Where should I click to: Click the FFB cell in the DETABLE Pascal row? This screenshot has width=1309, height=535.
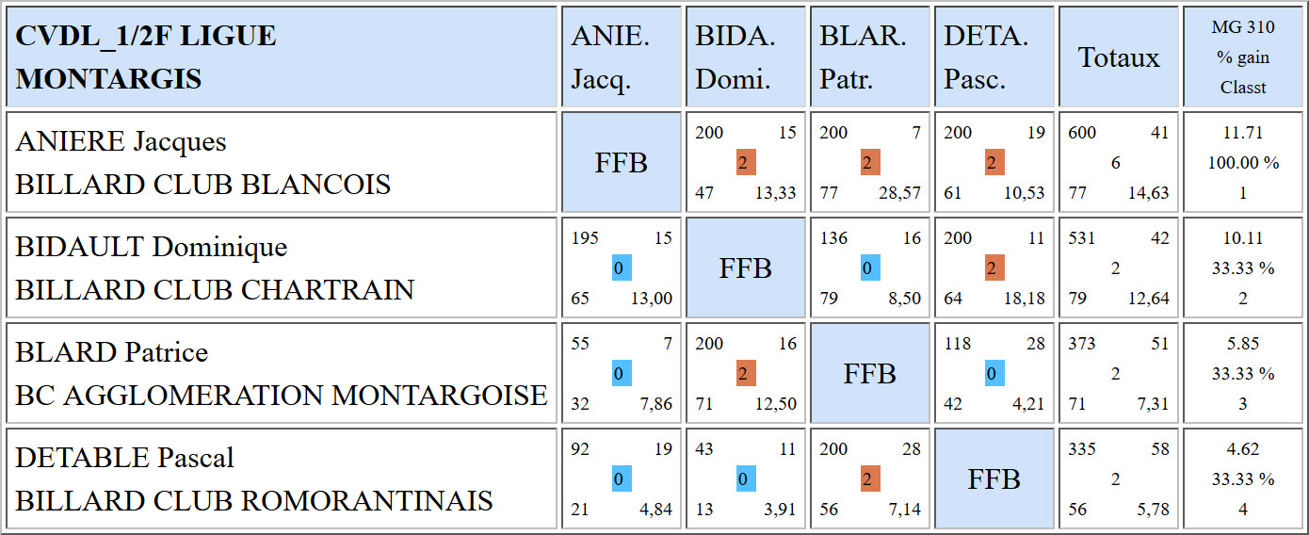tap(994, 479)
